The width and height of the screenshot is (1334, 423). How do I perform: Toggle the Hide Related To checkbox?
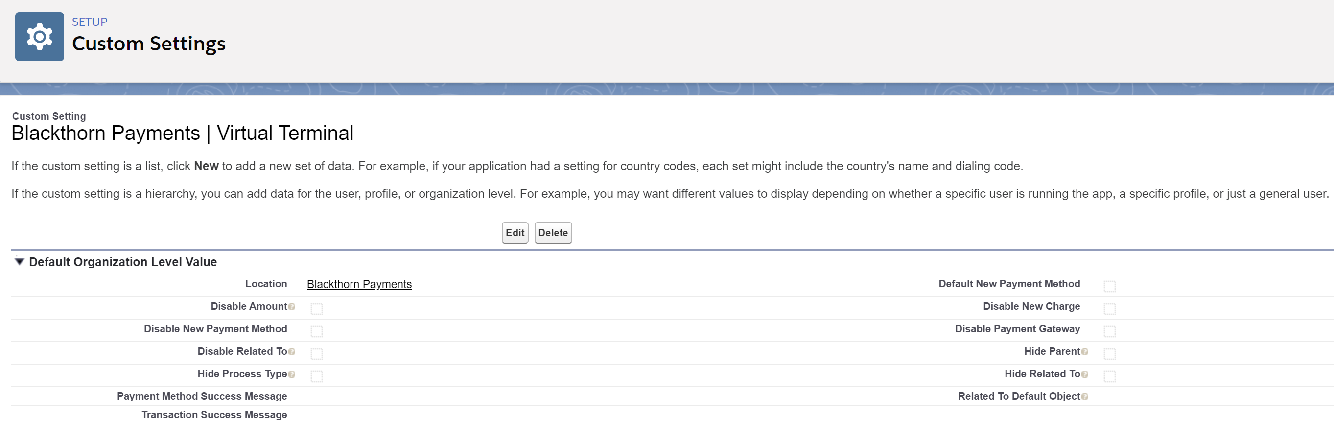(1109, 376)
